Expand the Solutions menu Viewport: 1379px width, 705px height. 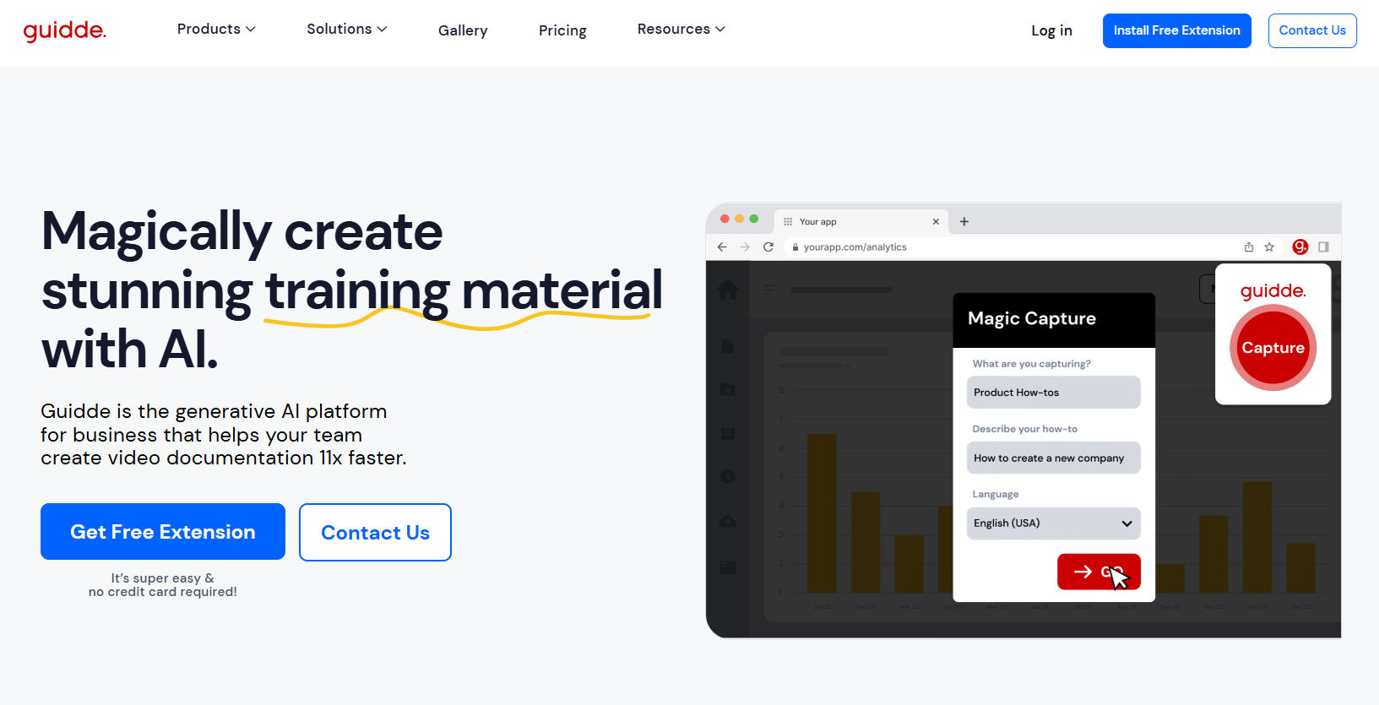(347, 29)
